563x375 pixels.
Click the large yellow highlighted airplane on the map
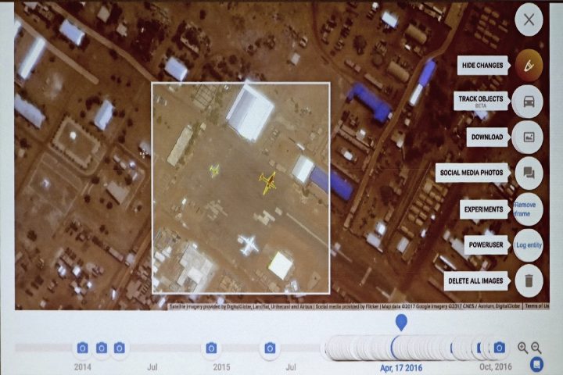(268, 183)
